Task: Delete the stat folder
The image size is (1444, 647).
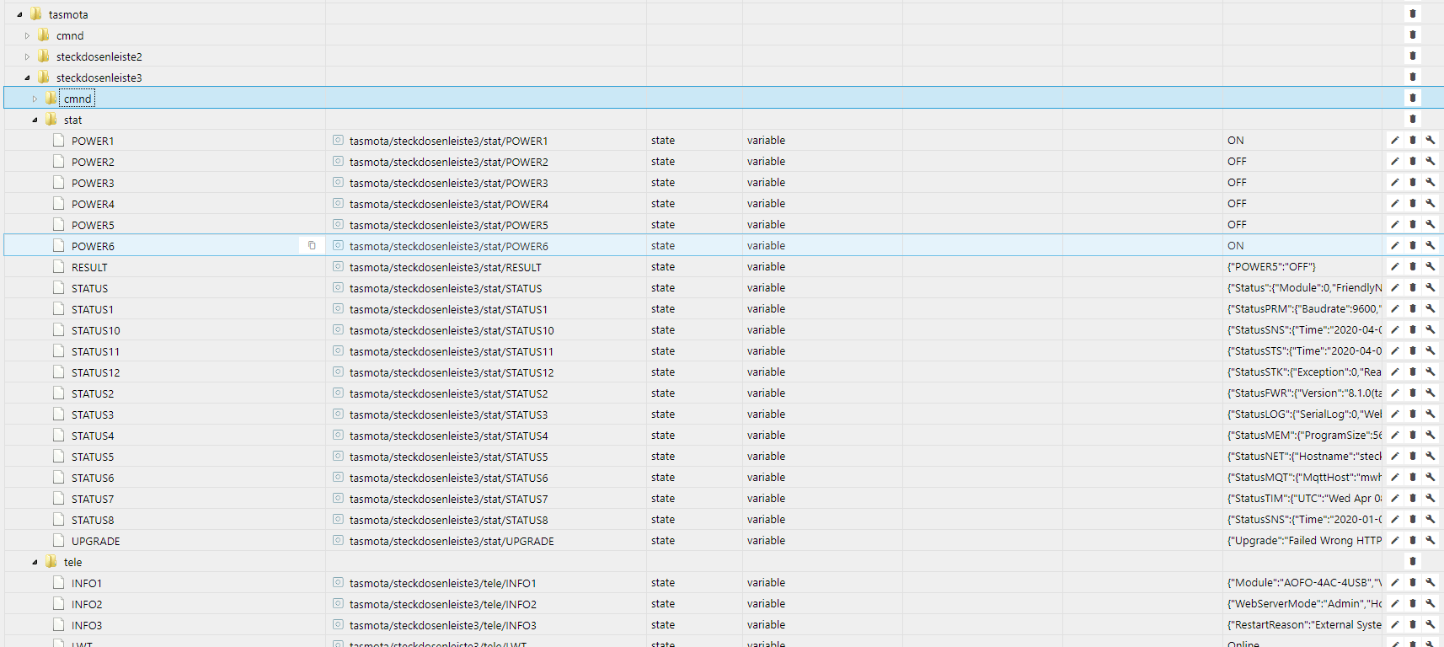Action: pos(1413,119)
